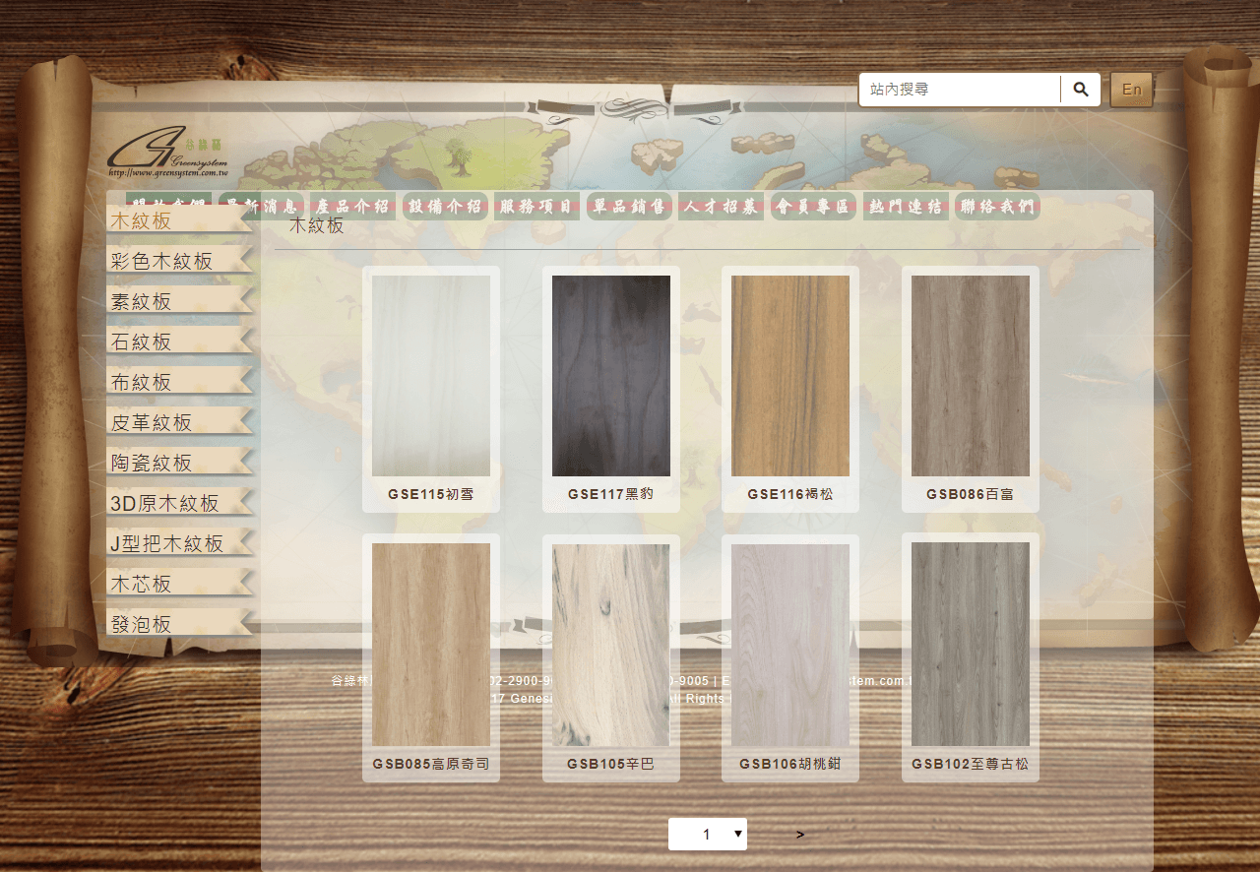1260x872 pixels.
Task: Select 陶瓷紋板 category in sidebar
Action: tap(179, 463)
